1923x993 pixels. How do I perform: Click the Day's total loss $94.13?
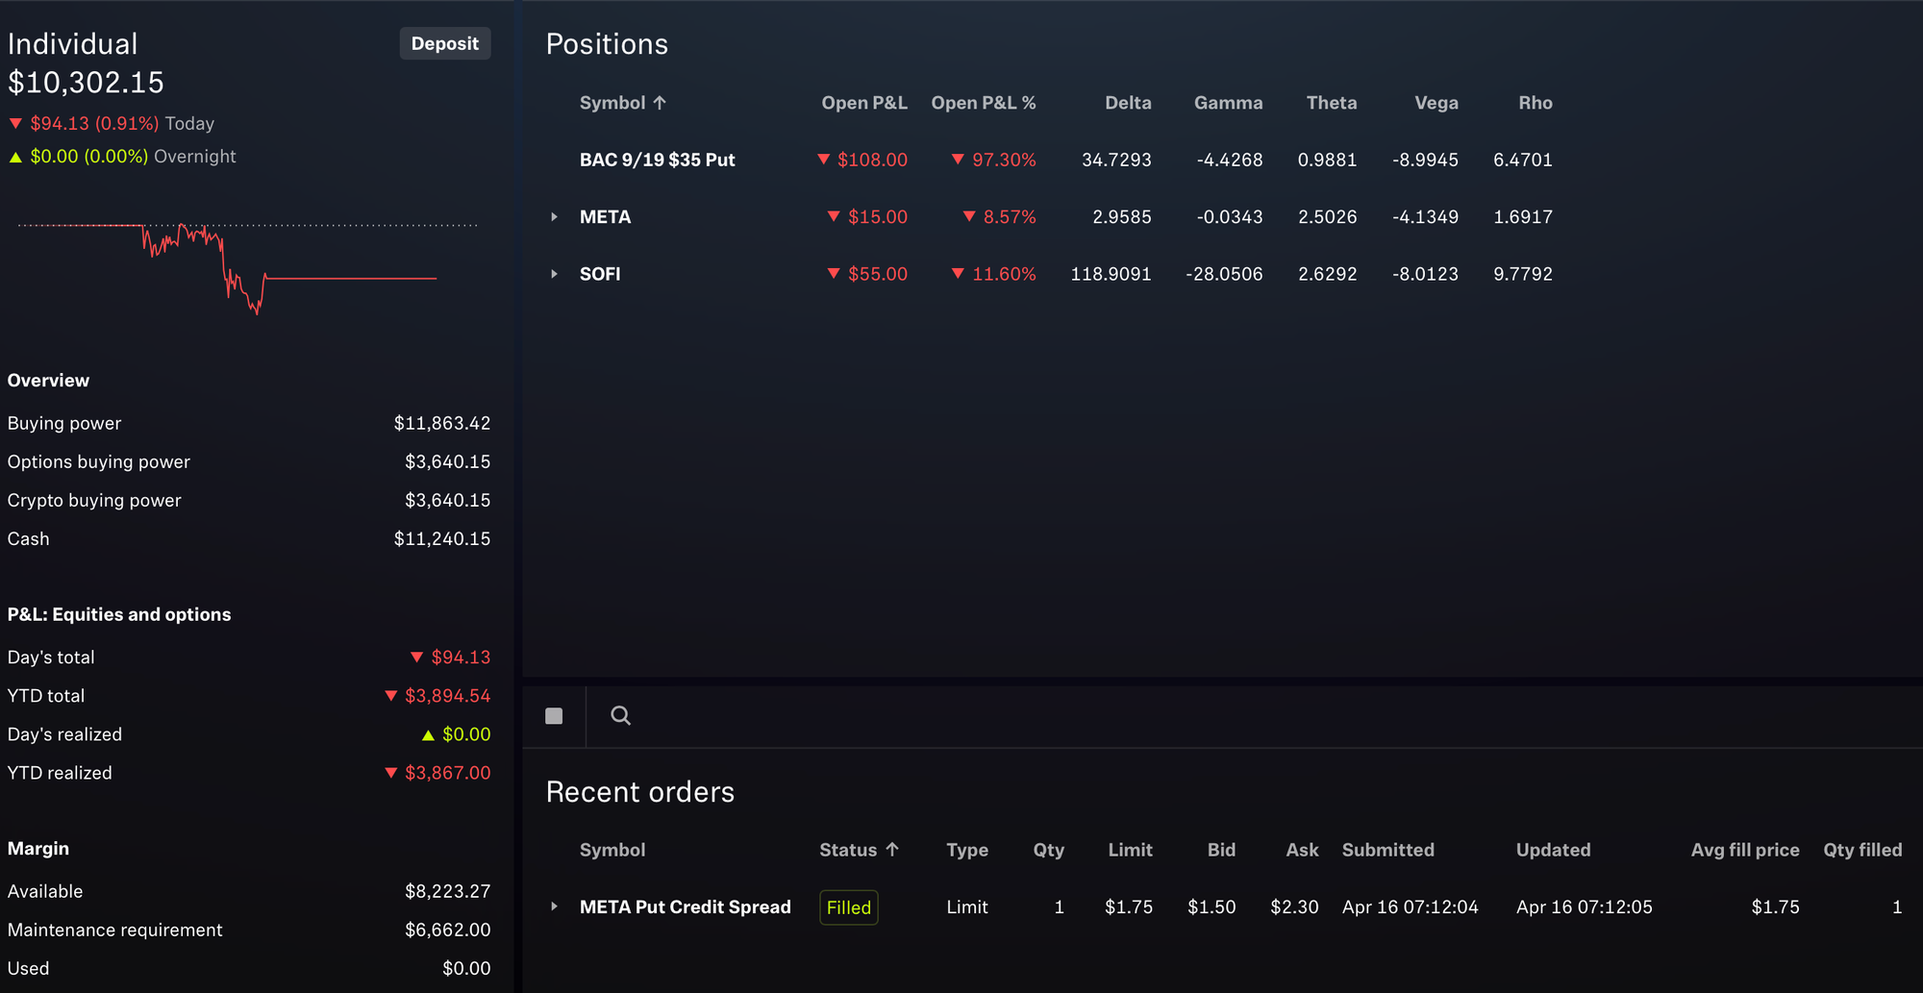pyautogui.click(x=450, y=658)
